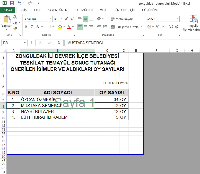Click the cancel X icon in formula bar
This screenshot has width=200, height=174.
[x=40, y=43]
